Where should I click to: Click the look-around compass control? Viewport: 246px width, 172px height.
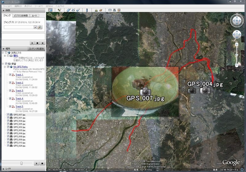(237, 21)
